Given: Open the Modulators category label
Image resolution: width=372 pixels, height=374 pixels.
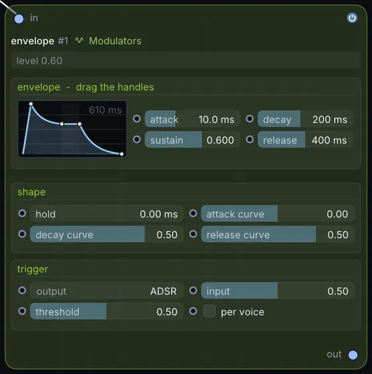Looking at the screenshot, I should pyautogui.click(x=115, y=41).
